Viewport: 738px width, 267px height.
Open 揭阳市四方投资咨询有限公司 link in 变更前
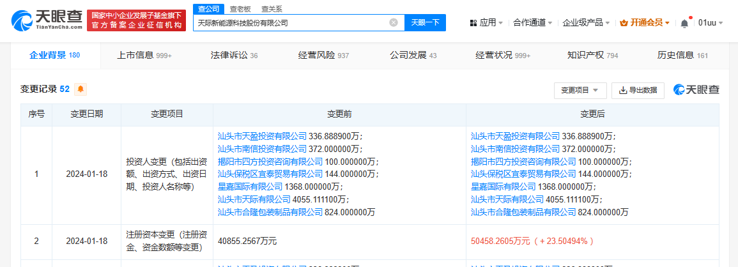coord(270,162)
